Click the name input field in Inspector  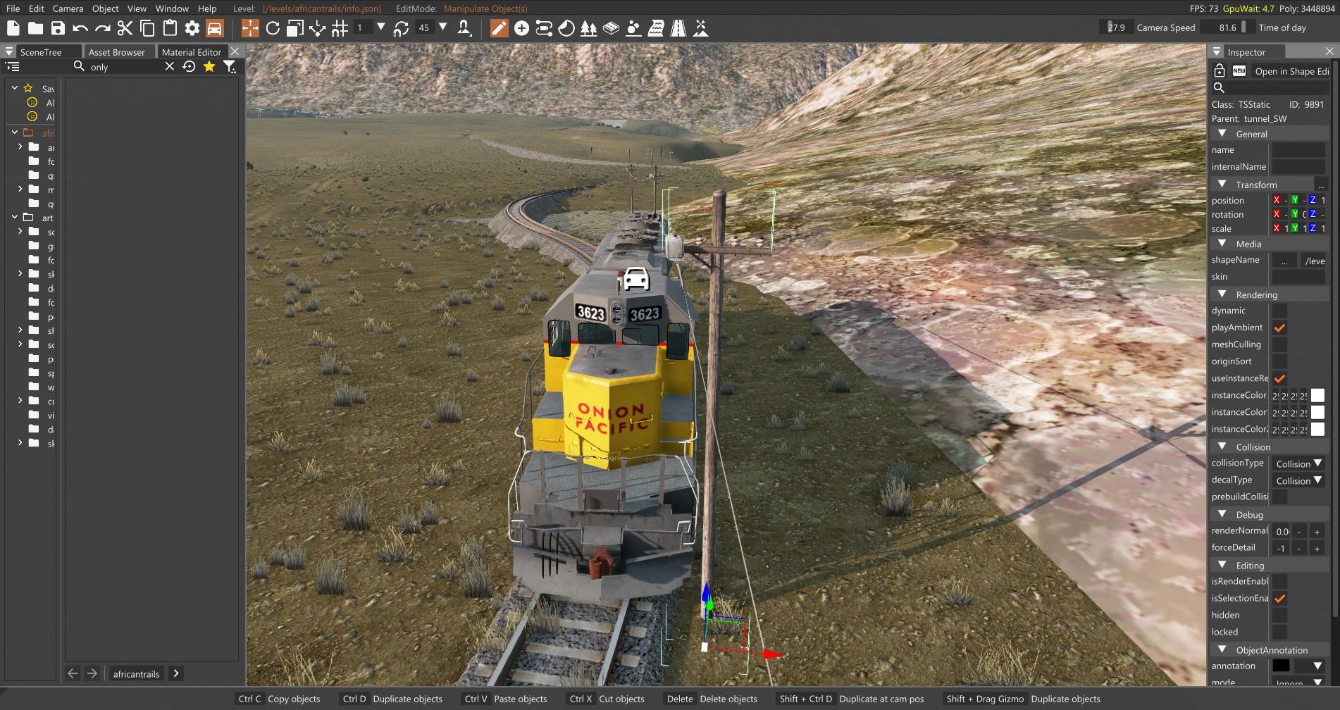click(1298, 150)
